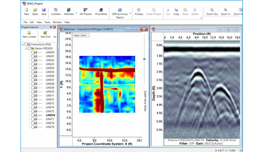Viewport: 270px width, 152px height.
Task: Click the Line Preview radargram image
Action: click(x=202, y=89)
